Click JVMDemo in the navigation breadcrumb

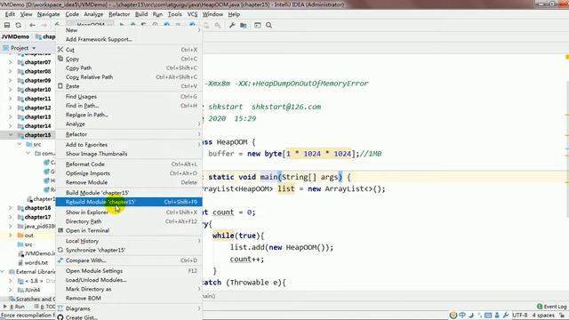[x=15, y=36]
